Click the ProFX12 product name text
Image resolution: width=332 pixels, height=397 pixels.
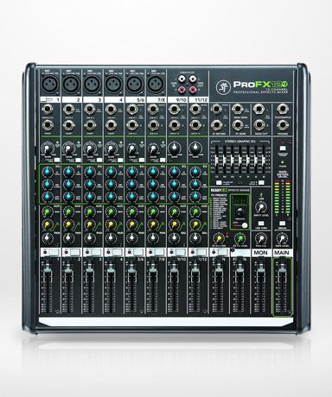[x=261, y=85]
